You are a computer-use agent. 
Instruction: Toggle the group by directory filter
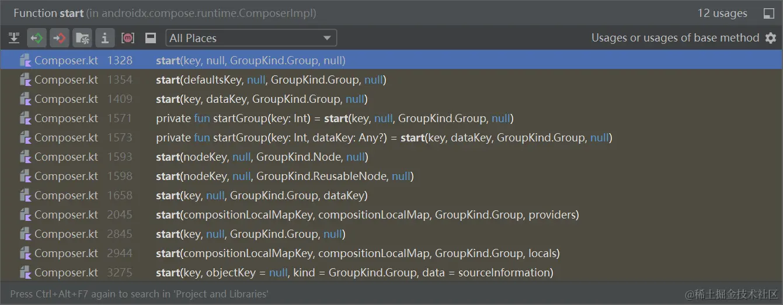click(x=82, y=39)
